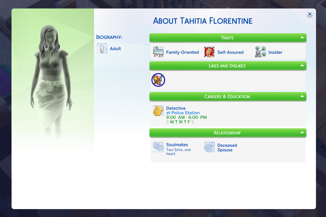The height and width of the screenshot is (217, 326).
Task: Collapse the Relationship section arrow
Action: [302, 133]
